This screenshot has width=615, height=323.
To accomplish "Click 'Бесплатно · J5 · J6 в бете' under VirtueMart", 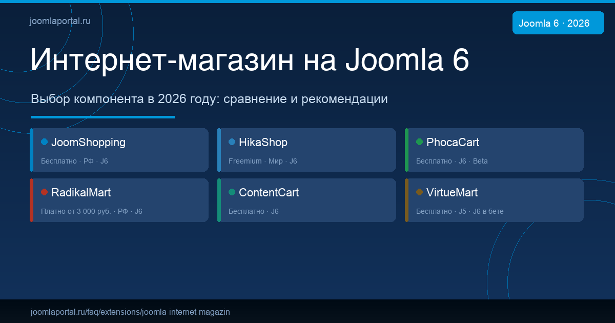I will pyautogui.click(x=460, y=211).
